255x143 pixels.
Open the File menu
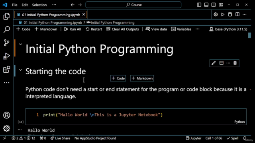point(14,5)
